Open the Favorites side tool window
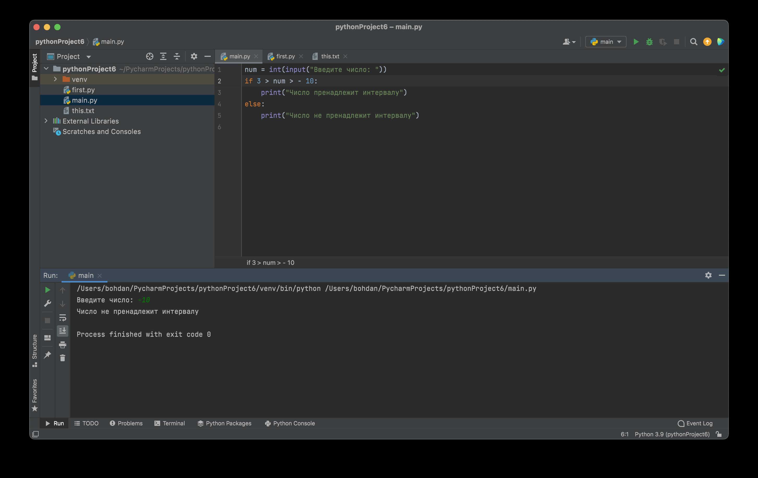The height and width of the screenshot is (478, 758). (x=35, y=395)
